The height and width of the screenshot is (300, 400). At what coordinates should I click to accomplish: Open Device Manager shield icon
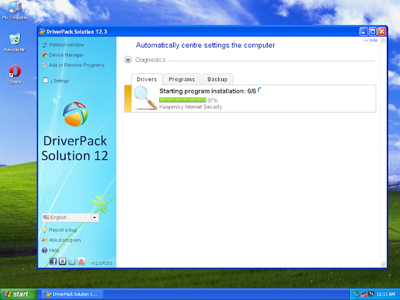click(44, 55)
